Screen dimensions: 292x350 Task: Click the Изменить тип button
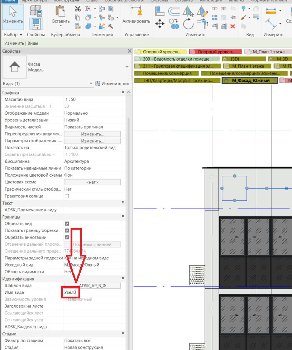112,83
